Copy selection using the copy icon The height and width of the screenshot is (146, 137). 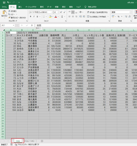point(9,14)
